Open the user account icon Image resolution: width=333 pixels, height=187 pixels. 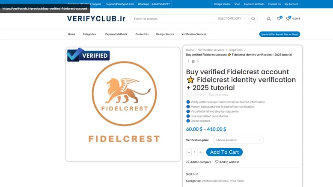[x=269, y=19]
